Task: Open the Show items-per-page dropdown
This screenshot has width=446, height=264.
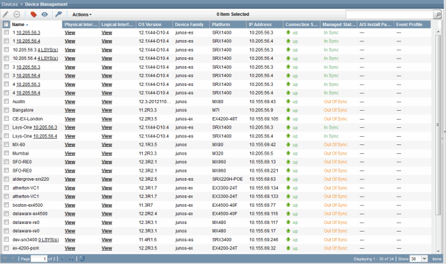Action: [x=422, y=259]
